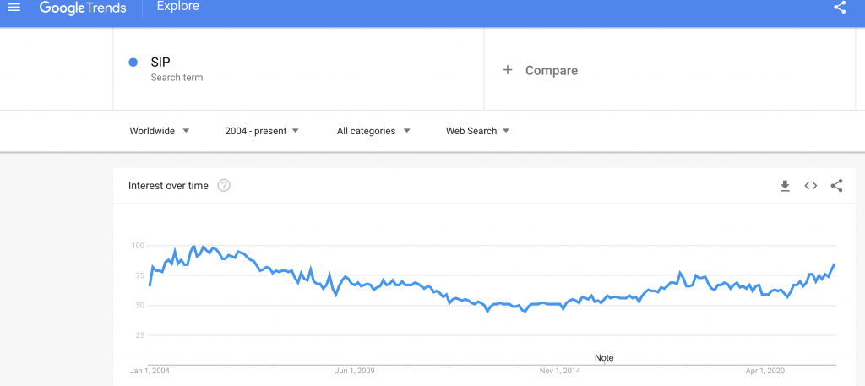Click the blue SIP color dot
Image resolution: width=865 pixels, height=386 pixels.
(133, 62)
